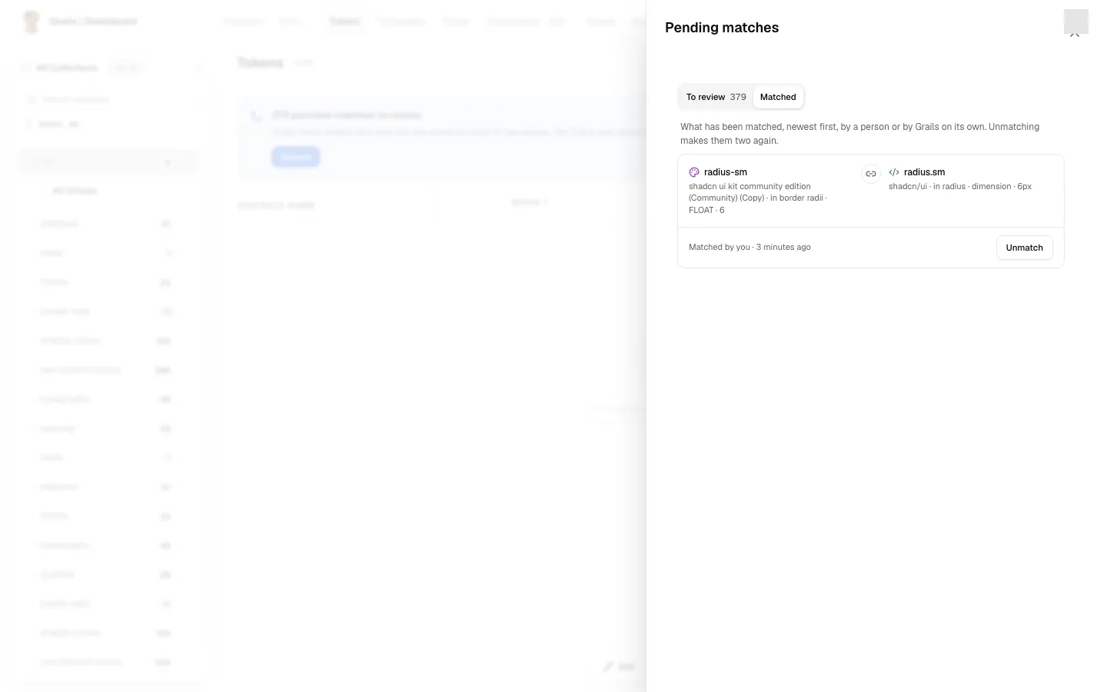Select the Matched tab
1107x692 pixels.
778,97
